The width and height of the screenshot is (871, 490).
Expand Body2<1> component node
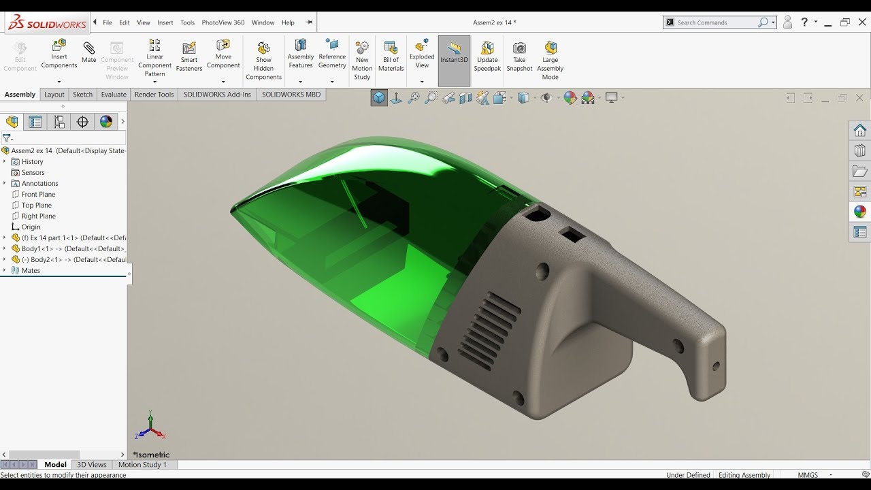click(4, 259)
